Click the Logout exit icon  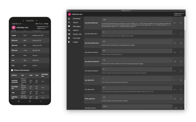tap(69, 42)
